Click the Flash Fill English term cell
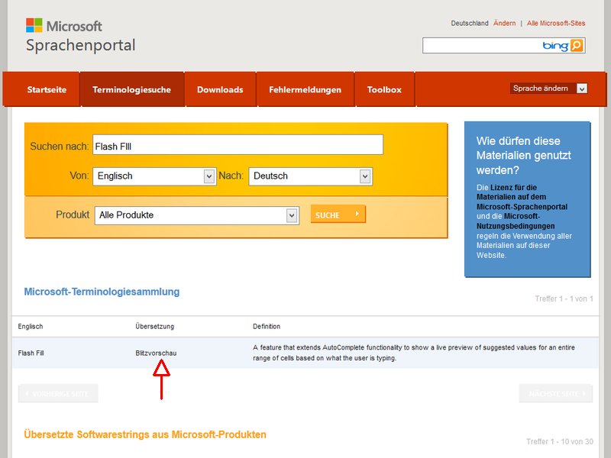 31,353
